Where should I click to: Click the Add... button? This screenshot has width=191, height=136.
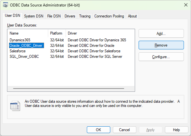point(161,33)
